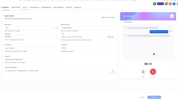Open the Getting Started tab
Image resolution: width=178 pixels, height=100 pixels.
[16, 7]
